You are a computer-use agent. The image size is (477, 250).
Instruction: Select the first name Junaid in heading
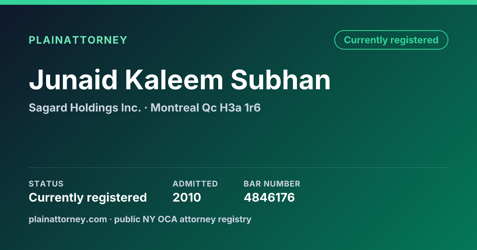73,80
